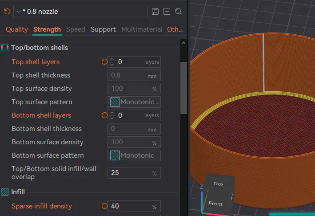Click the Bottom shell thickness field
The width and height of the screenshot is (315, 216).
tap(134, 129)
